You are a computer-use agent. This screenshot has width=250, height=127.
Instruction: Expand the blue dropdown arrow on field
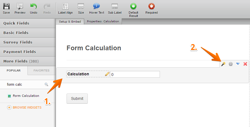[238, 64]
